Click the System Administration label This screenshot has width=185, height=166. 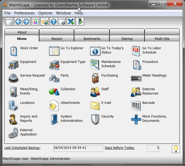(72, 118)
